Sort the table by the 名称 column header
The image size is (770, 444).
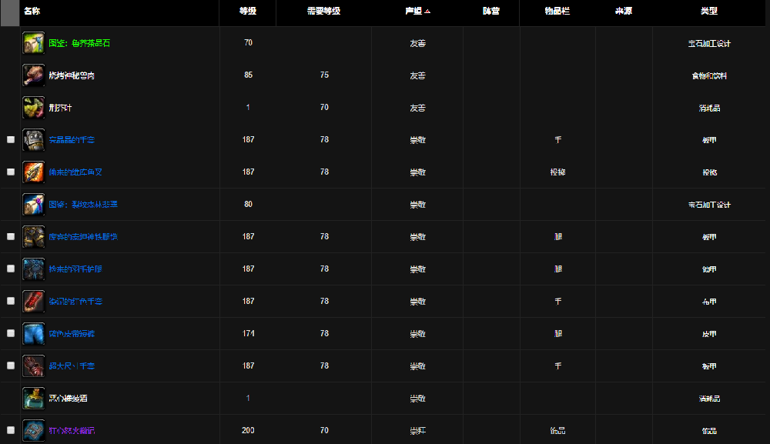(x=32, y=12)
